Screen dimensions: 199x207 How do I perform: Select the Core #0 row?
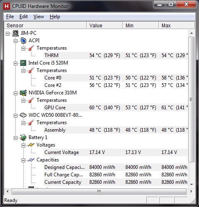coord(116,78)
